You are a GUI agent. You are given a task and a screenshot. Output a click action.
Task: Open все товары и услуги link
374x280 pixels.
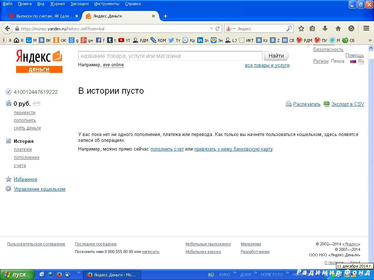(x=267, y=65)
